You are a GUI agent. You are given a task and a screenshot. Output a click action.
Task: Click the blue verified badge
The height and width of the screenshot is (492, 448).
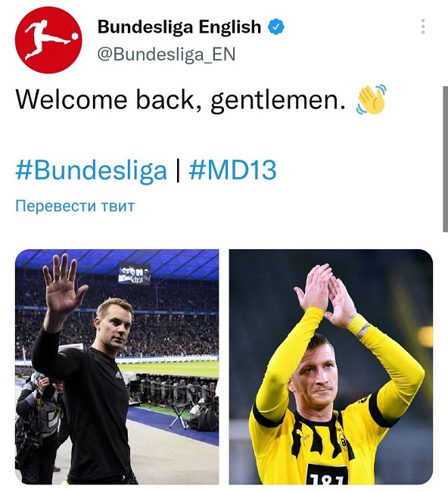[x=275, y=27]
